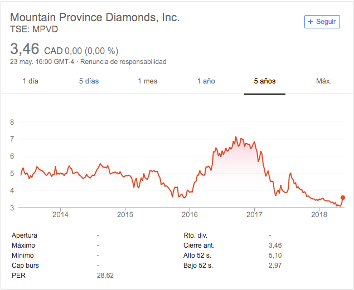This screenshot has height=290, width=354.
Task: Click the Cierre ant. value 3,46
Action: coord(275,245)
